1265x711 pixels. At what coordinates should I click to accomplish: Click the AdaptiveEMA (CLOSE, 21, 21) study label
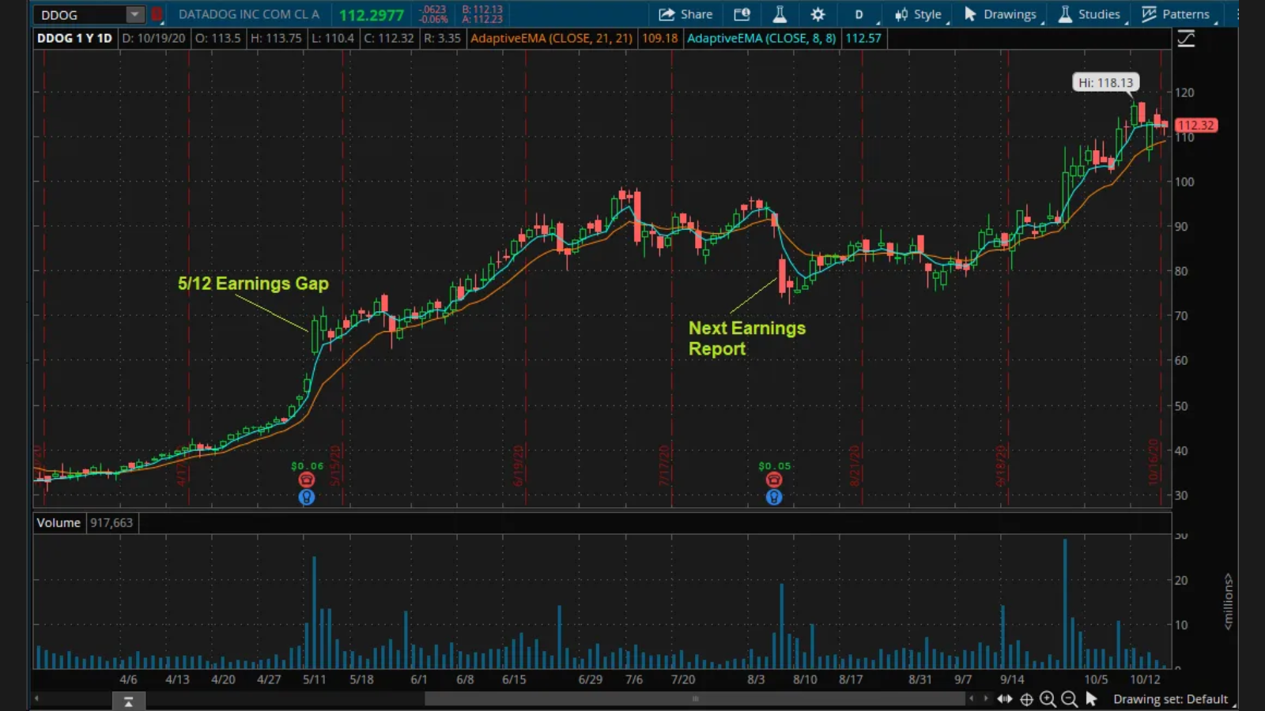click(551, 38)
